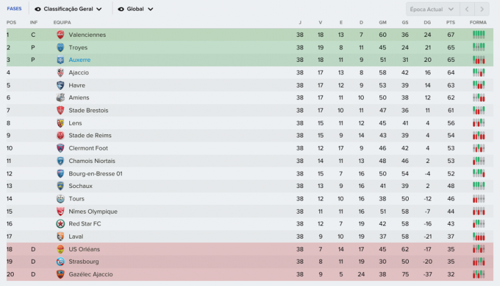Click the Ajaccio club crest
The image size is (500, 286).
61,72
